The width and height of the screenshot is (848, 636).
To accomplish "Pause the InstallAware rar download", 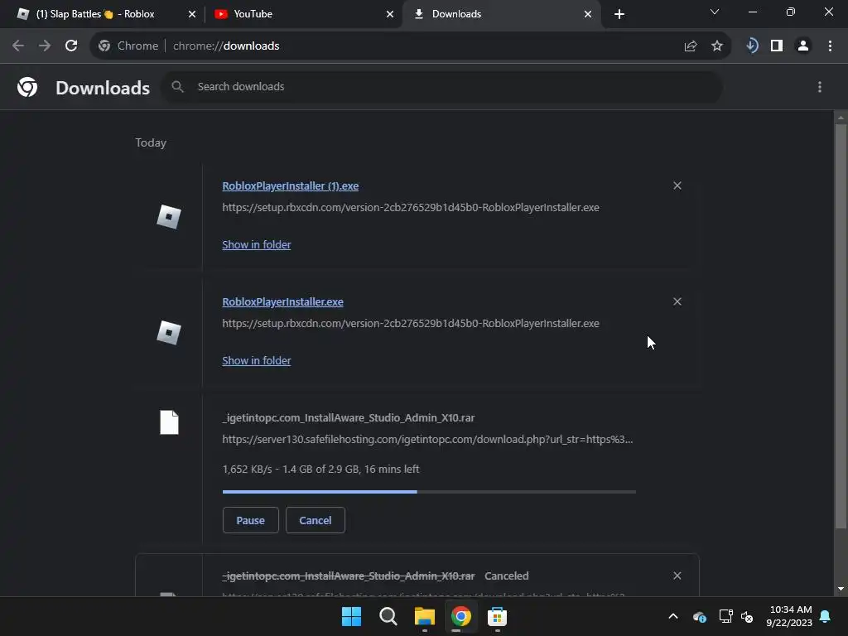I will click(x=250, y=520).
